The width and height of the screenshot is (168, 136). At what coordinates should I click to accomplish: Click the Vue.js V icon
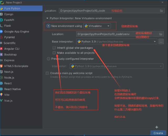[1, 100]
